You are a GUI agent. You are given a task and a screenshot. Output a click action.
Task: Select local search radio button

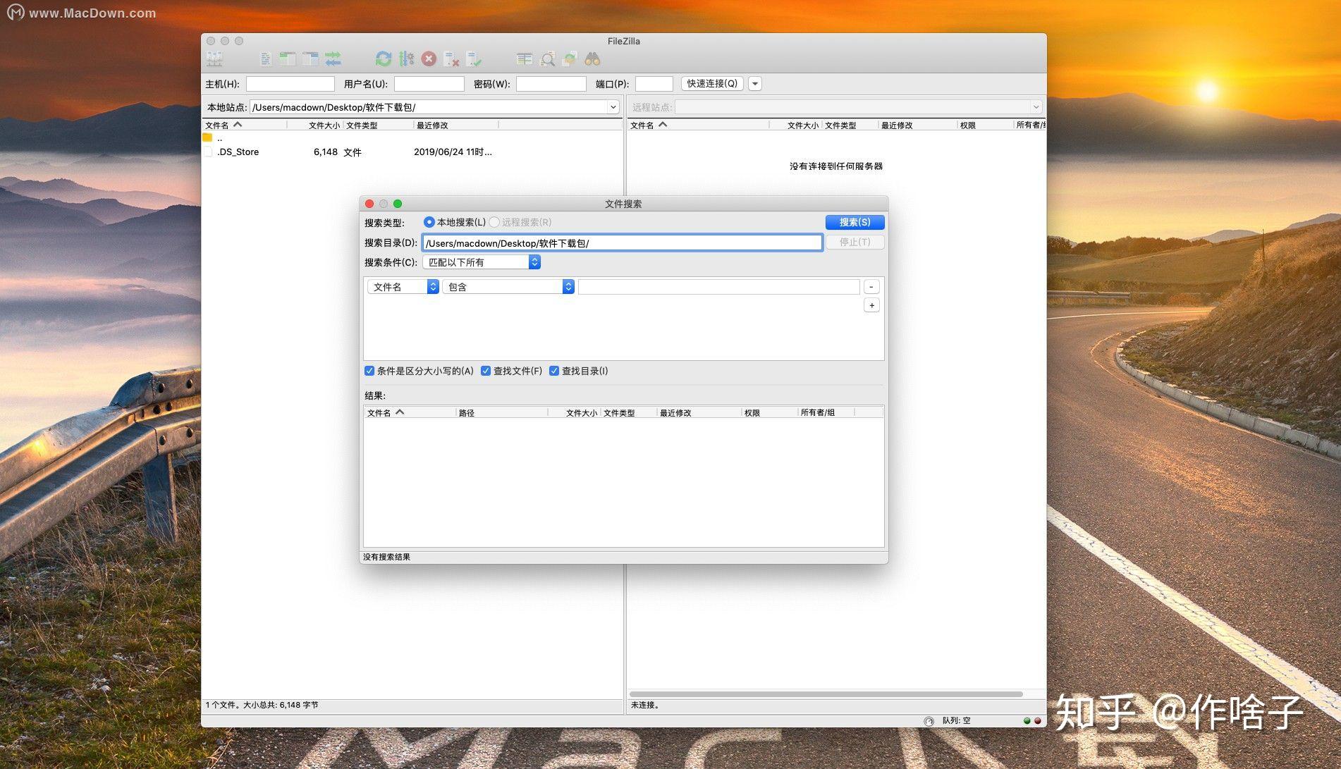click(429, 222)
